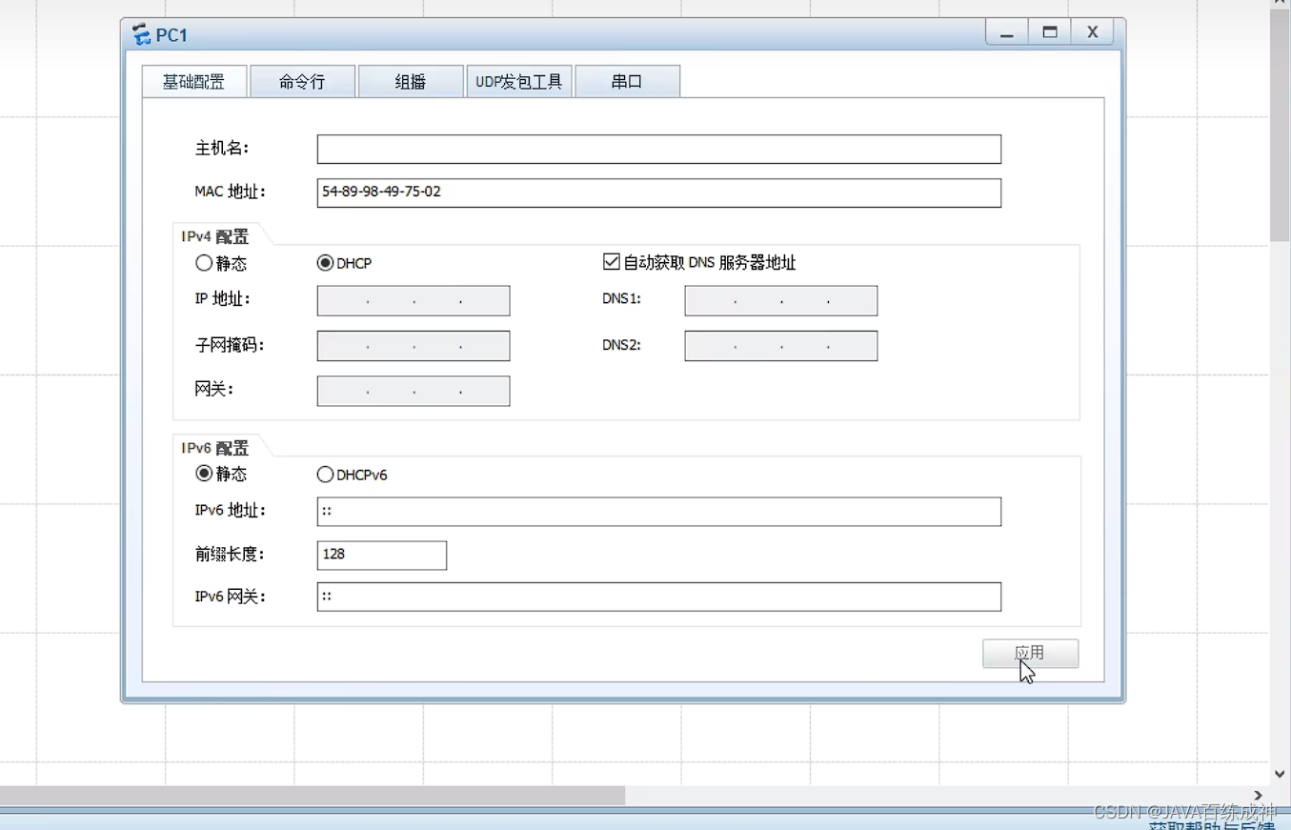Click the horizontal scrollbar thumb
The image size is (1291, 830).
[x=313, y=796]
